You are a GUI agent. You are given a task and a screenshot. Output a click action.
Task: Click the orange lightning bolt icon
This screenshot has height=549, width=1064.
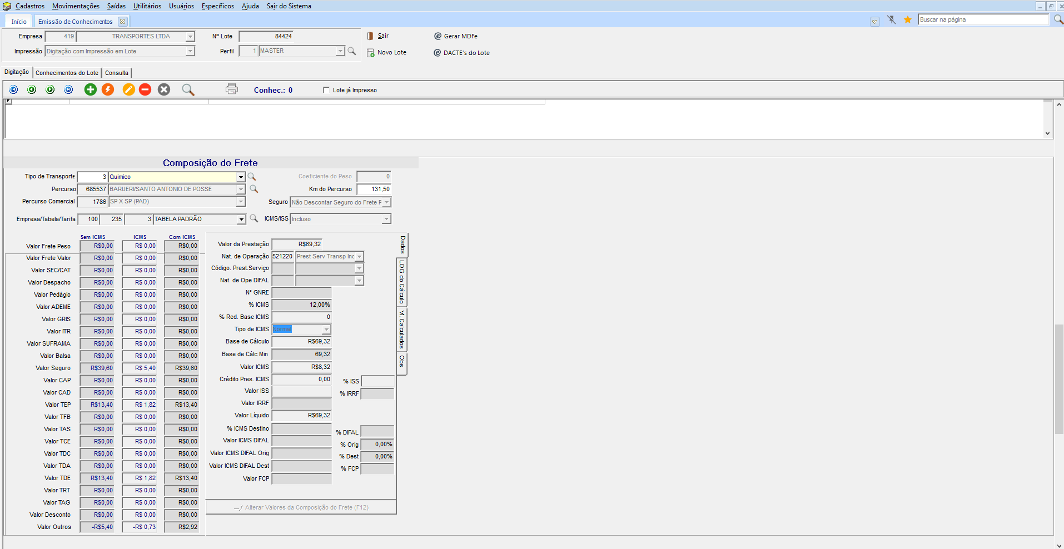pyautogui.click(x=108, y=89)
